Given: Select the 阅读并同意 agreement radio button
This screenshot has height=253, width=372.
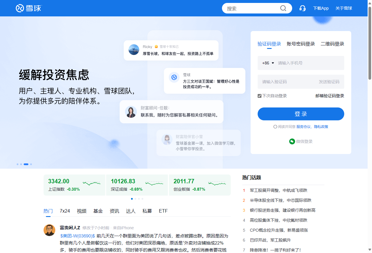Looking at the screenshot, I should click(275, 126).
